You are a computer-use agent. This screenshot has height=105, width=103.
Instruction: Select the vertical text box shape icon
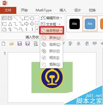click(x=10, y=18)
